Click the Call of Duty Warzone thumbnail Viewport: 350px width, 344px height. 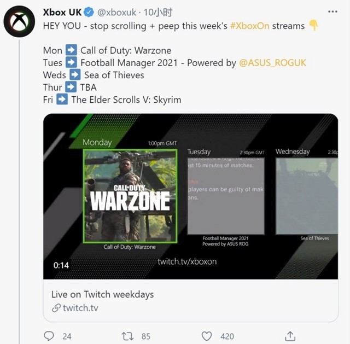pos(130,196)
